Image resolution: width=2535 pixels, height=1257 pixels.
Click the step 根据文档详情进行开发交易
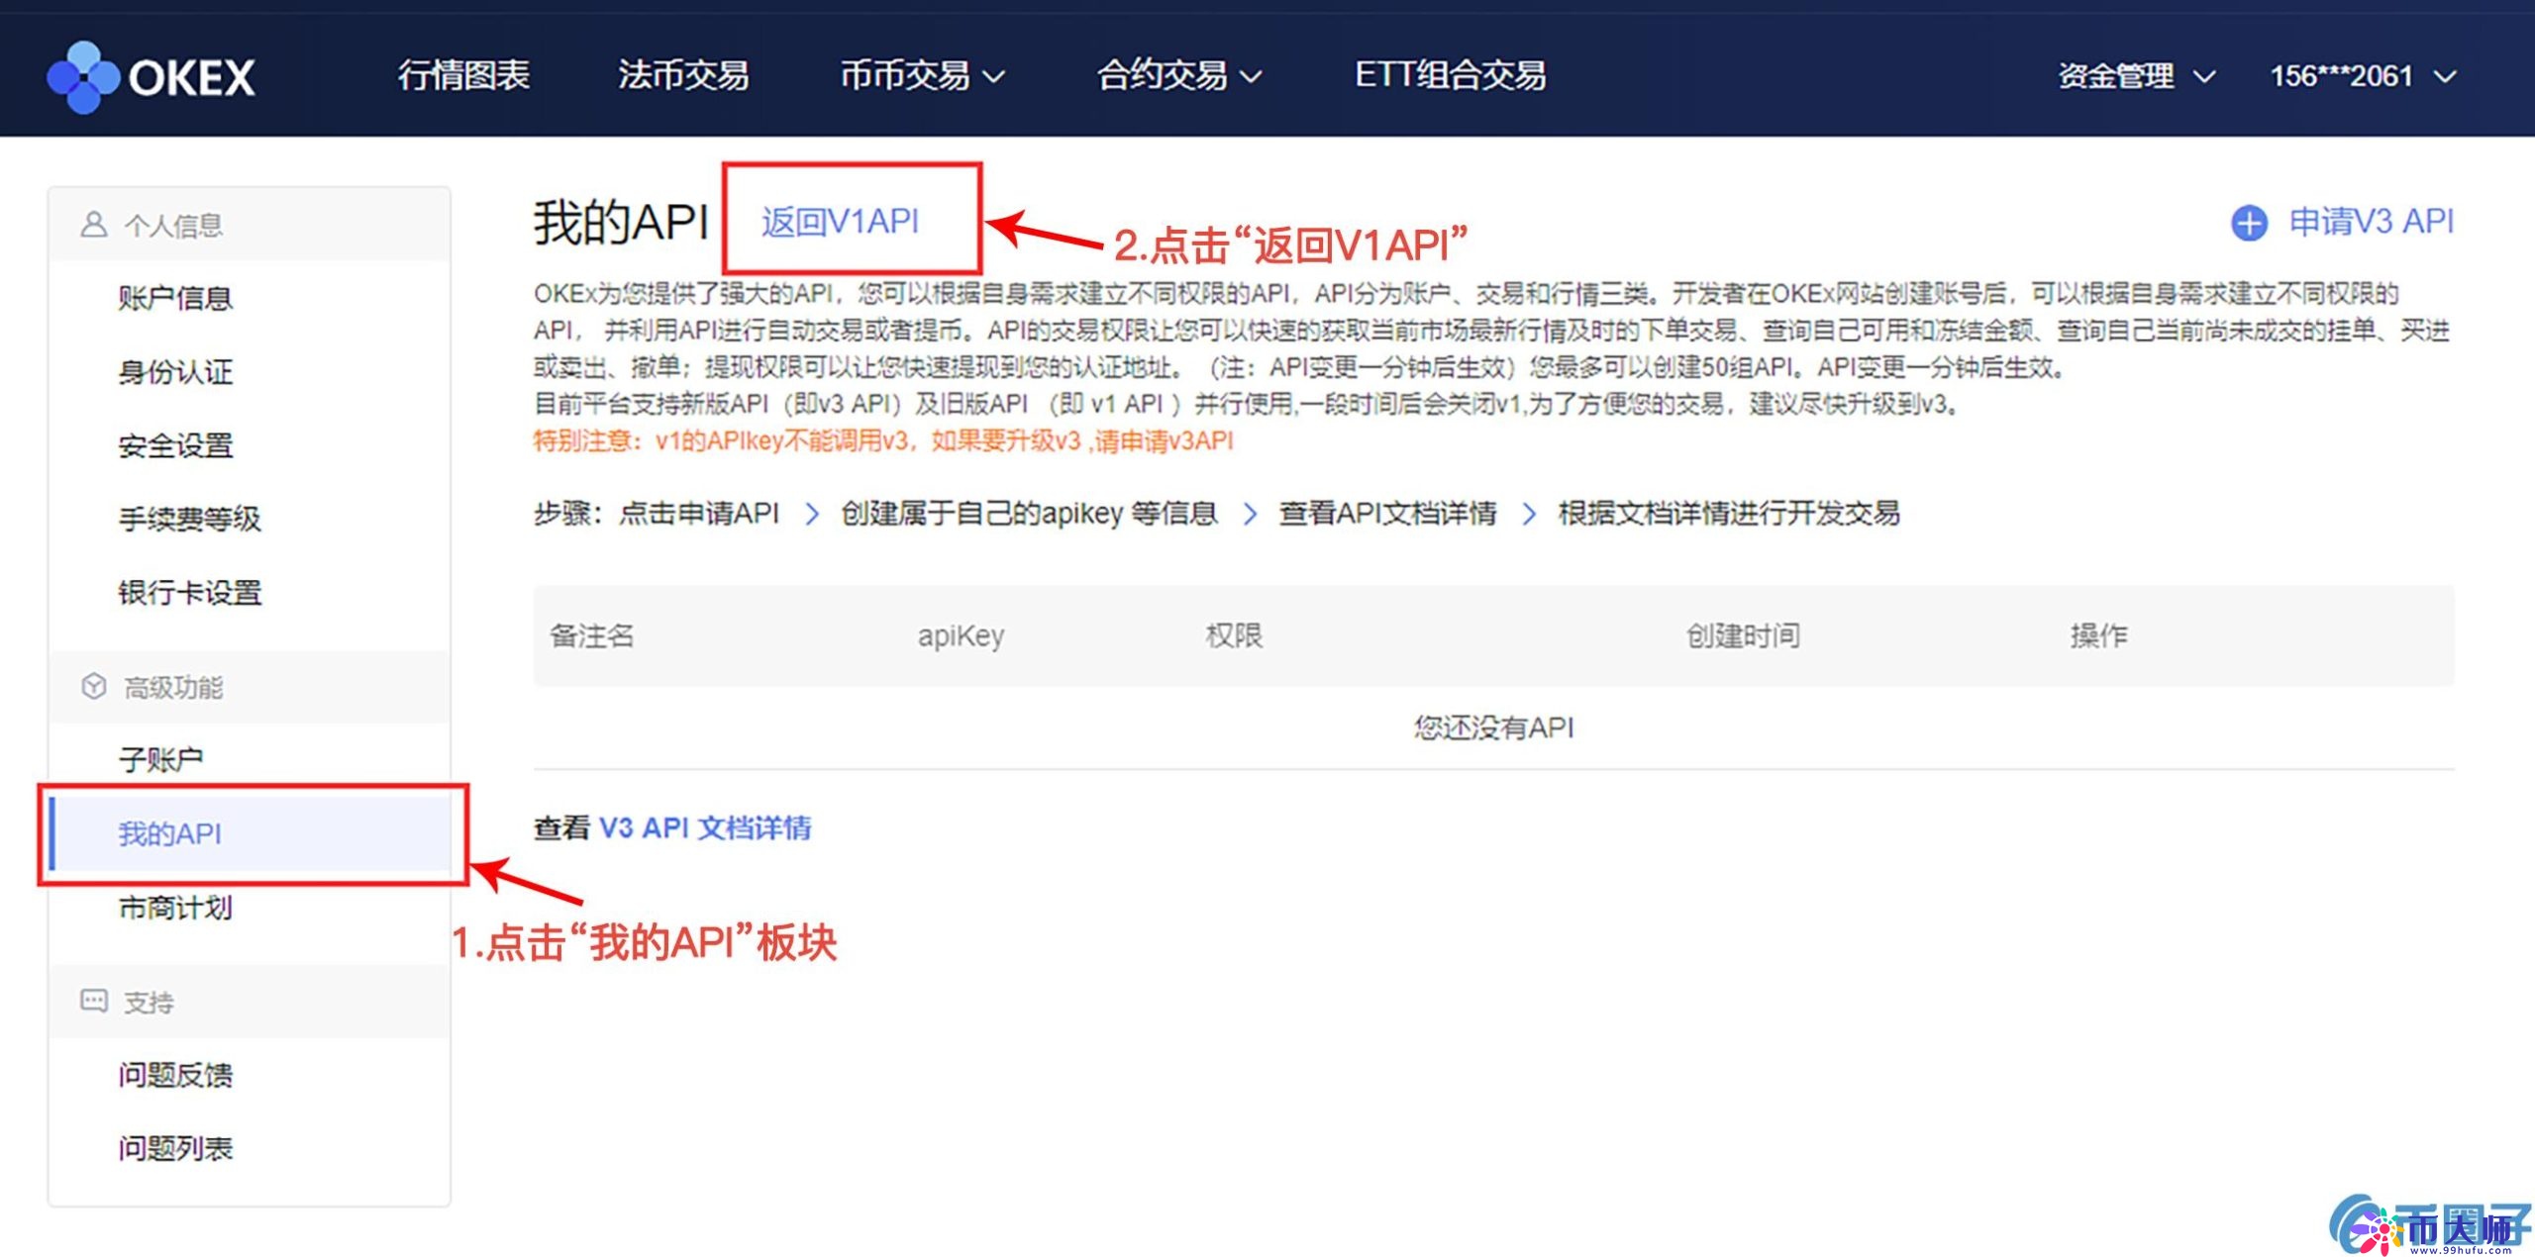1729,513
